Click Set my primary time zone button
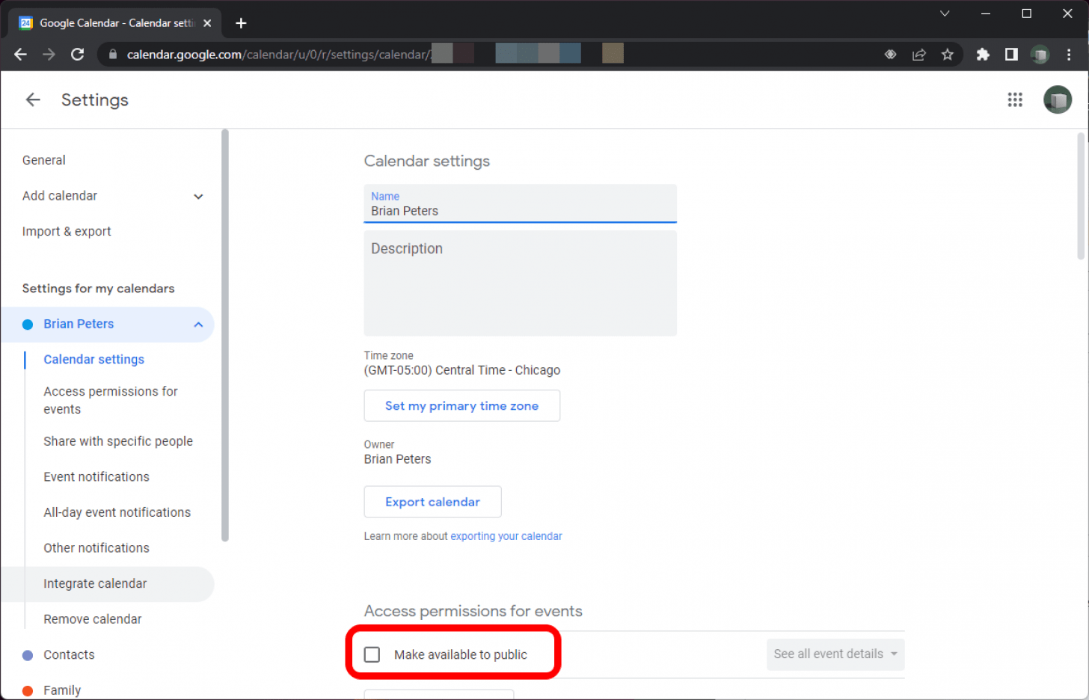 coord(461,405)
